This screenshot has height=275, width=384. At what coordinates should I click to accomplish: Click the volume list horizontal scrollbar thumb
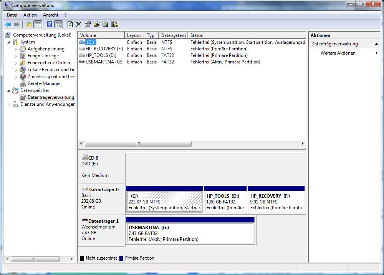[138, 143]
